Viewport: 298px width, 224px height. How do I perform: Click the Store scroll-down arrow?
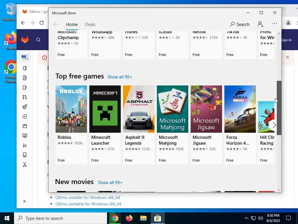pos(279,190)
